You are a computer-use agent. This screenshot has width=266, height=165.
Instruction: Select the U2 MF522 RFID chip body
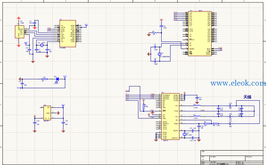tap(170, 117)
